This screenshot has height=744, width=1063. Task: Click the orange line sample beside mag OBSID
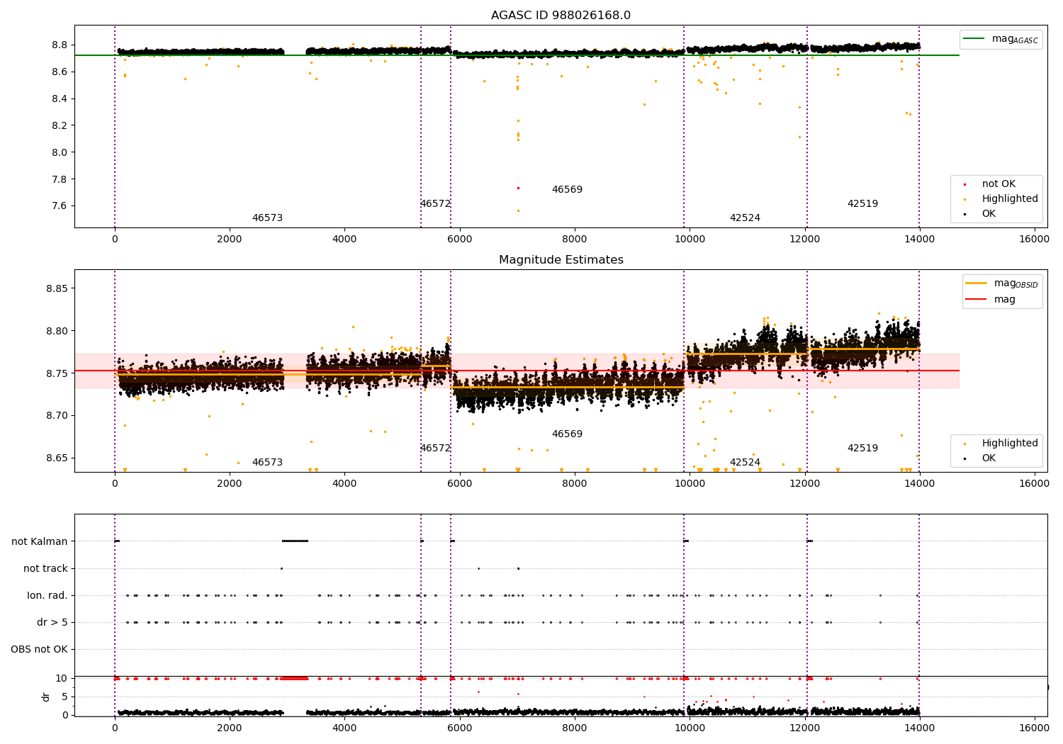coord(976,283)
